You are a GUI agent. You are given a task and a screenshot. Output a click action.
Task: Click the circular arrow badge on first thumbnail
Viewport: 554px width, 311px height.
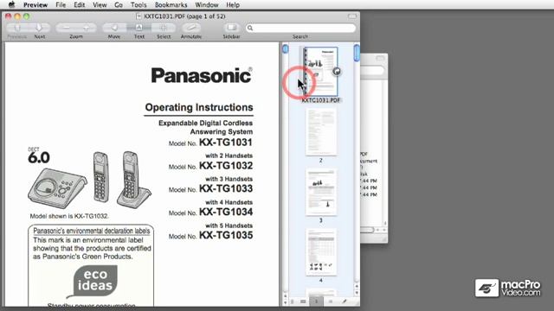(x=337, y=72)
